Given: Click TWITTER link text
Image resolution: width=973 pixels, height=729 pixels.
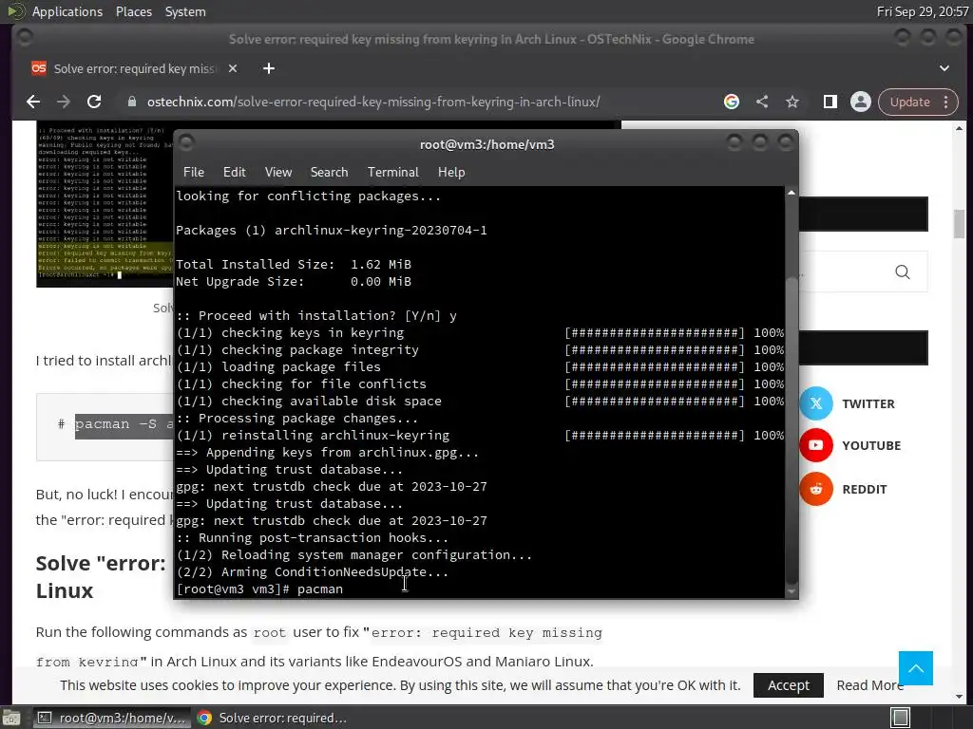Looking at the screenshot, I should click(868, 404).
